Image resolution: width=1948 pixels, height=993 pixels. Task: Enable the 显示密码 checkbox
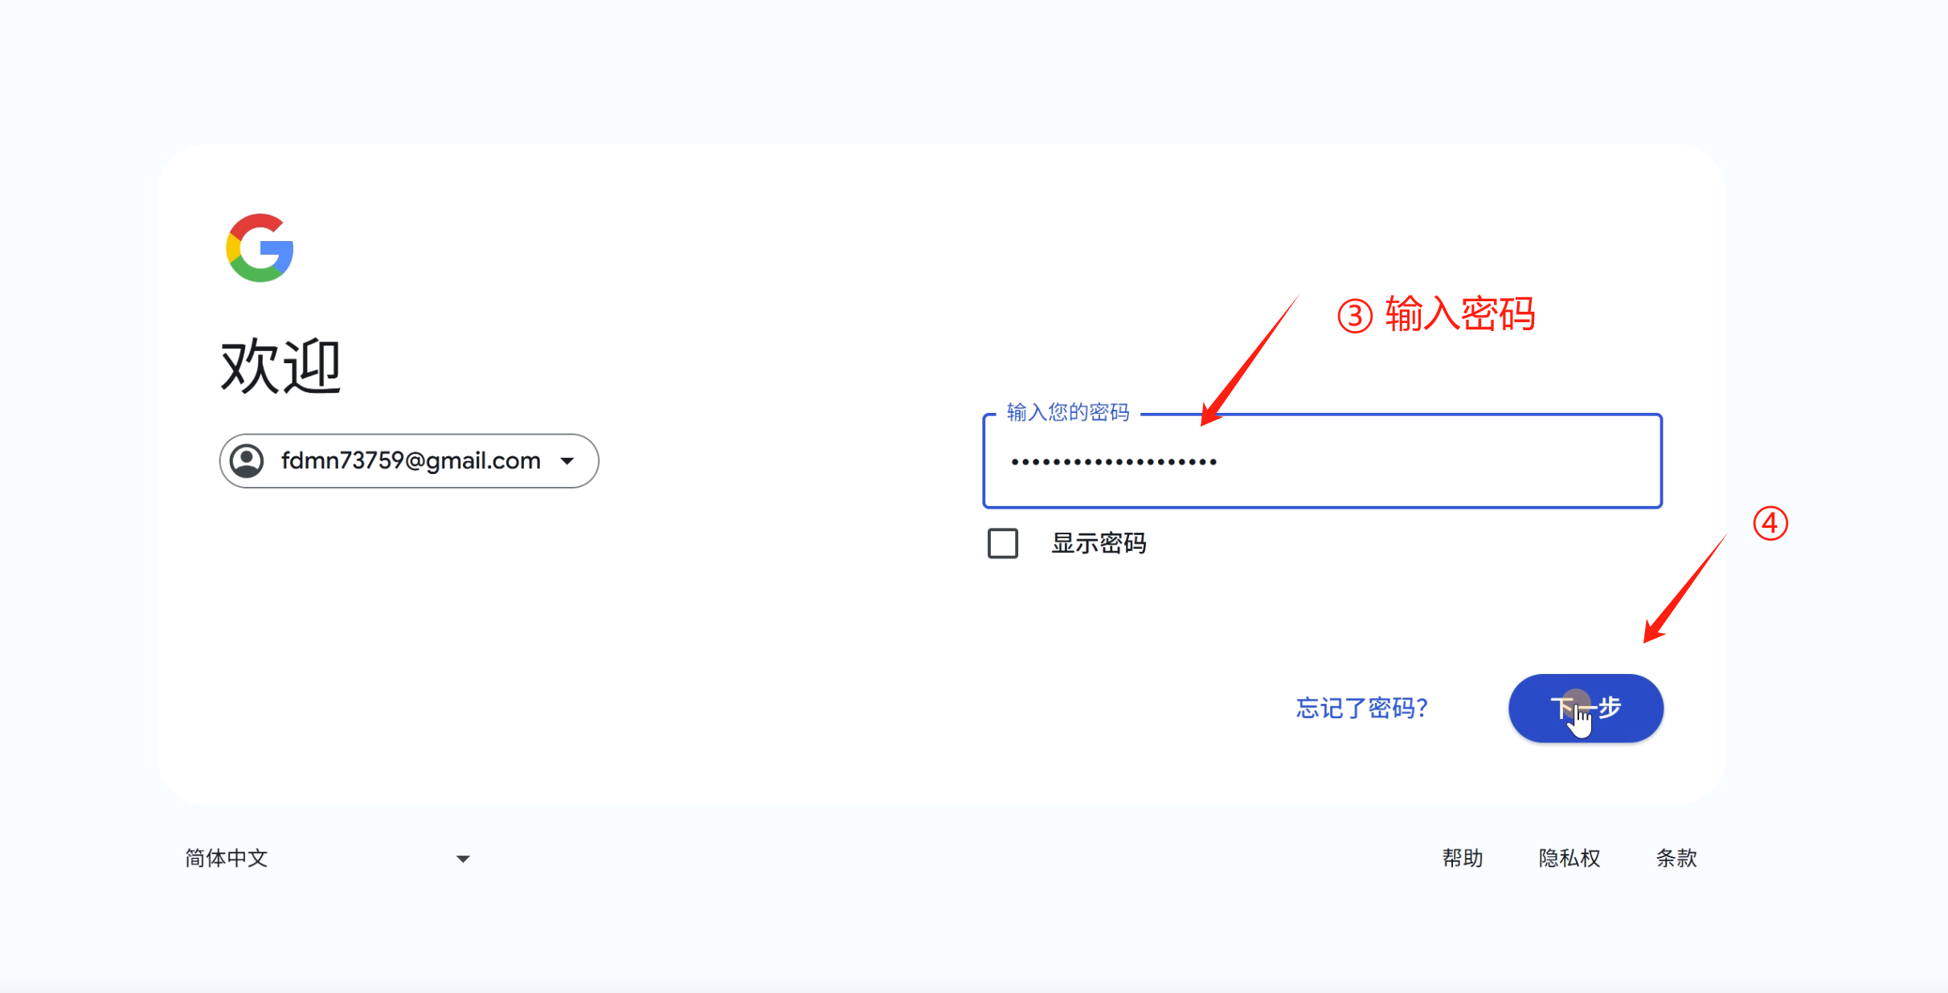1002,543
